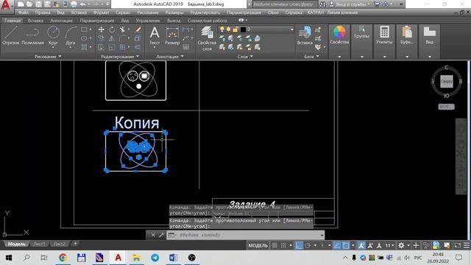Select the Размер dimension tool
Screen dimensions: 471x265
[x=172, y=35]
